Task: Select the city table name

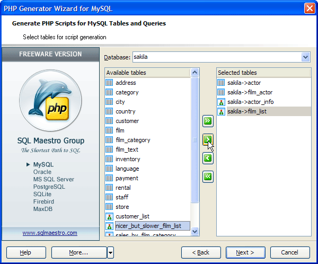Action: tap(120, 102)
